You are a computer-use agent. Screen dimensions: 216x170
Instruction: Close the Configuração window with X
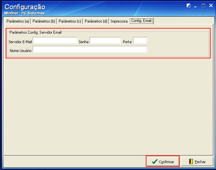coord(211,6)
